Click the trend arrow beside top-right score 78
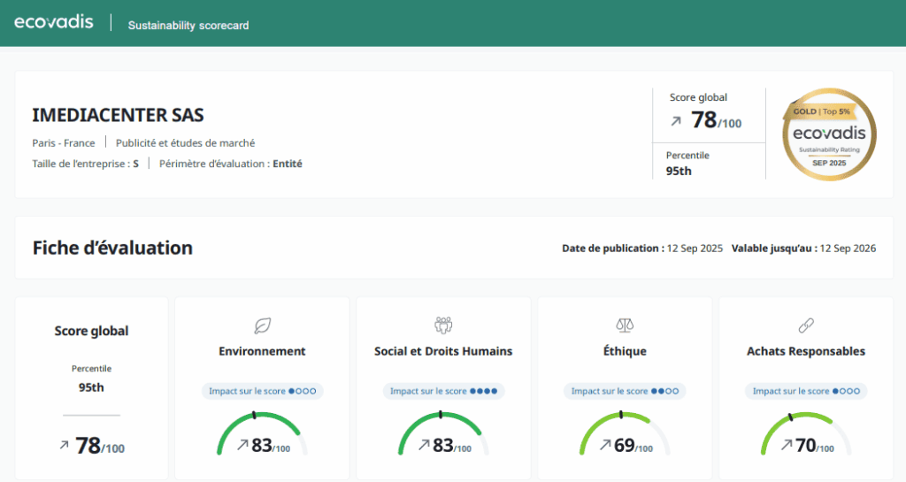 pyautogui.click(x=676, y=121)
